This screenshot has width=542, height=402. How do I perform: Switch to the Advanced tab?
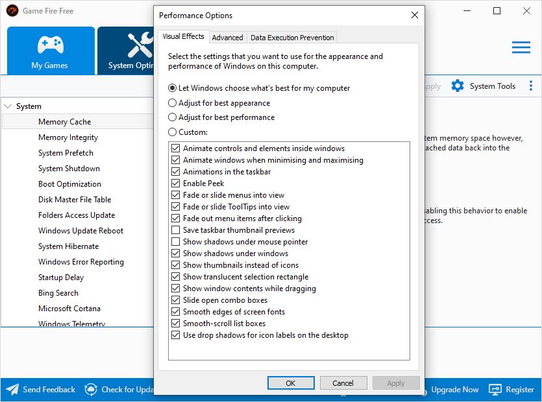coord(227,38)
